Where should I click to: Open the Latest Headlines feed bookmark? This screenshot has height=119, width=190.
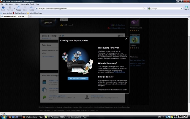pos(34,13)
